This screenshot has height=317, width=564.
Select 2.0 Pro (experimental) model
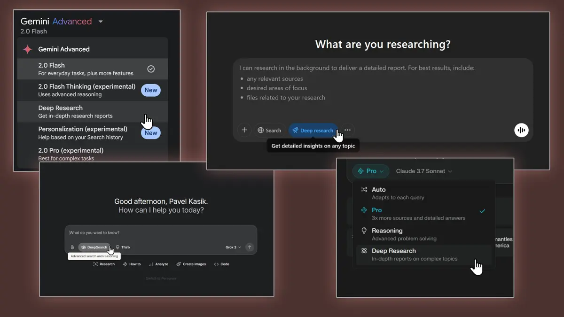pyautogui.click(x=92, y=154)
